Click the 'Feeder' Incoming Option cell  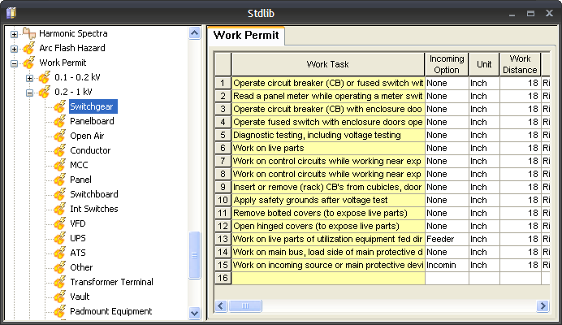447,239
